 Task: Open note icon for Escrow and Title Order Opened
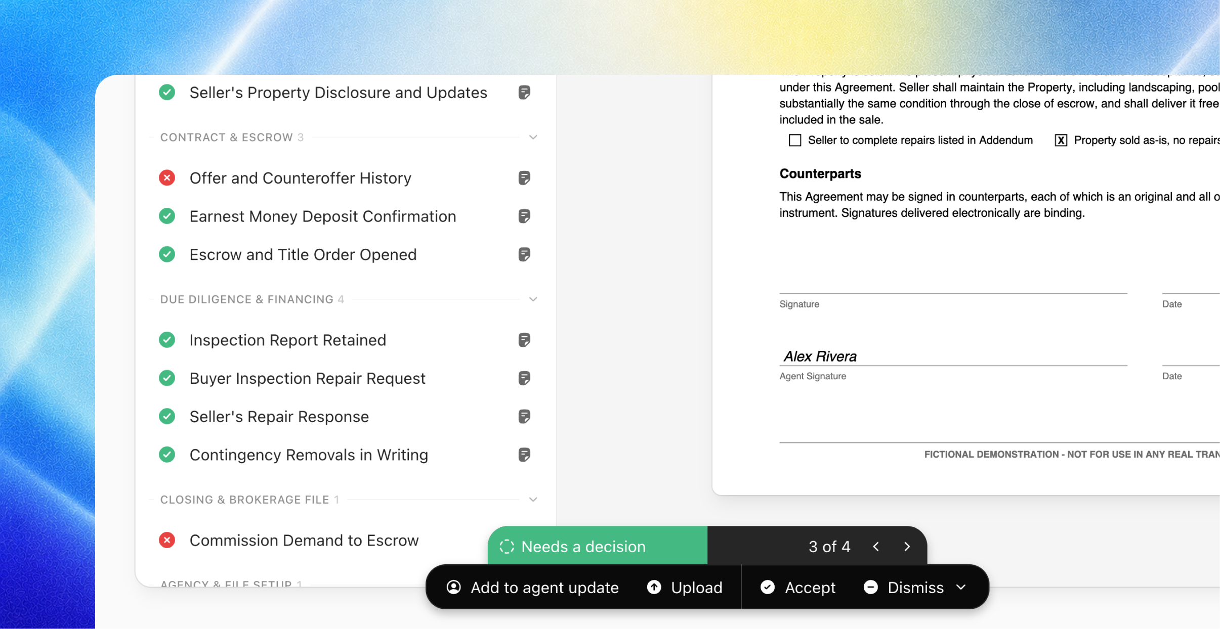click(524, 254)
